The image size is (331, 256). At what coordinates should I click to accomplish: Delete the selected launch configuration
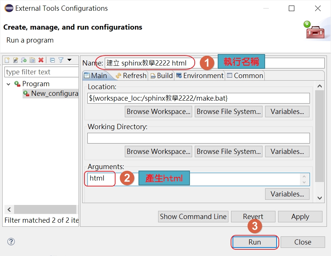click(x=41, y=60)
